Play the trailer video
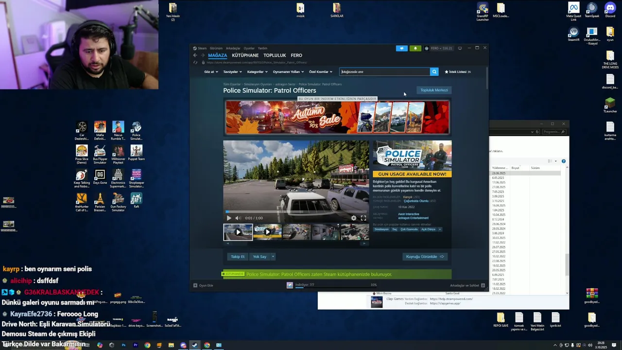Screen dimensions: 622x350 (229, 218)
